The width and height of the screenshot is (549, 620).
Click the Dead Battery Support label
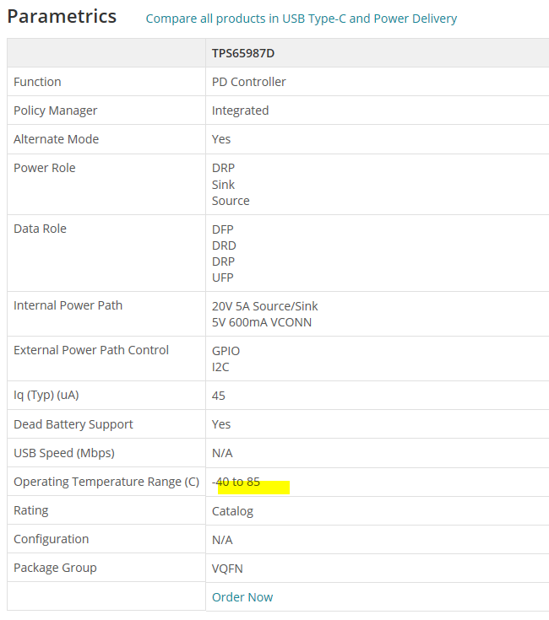[x=73, y=424]
